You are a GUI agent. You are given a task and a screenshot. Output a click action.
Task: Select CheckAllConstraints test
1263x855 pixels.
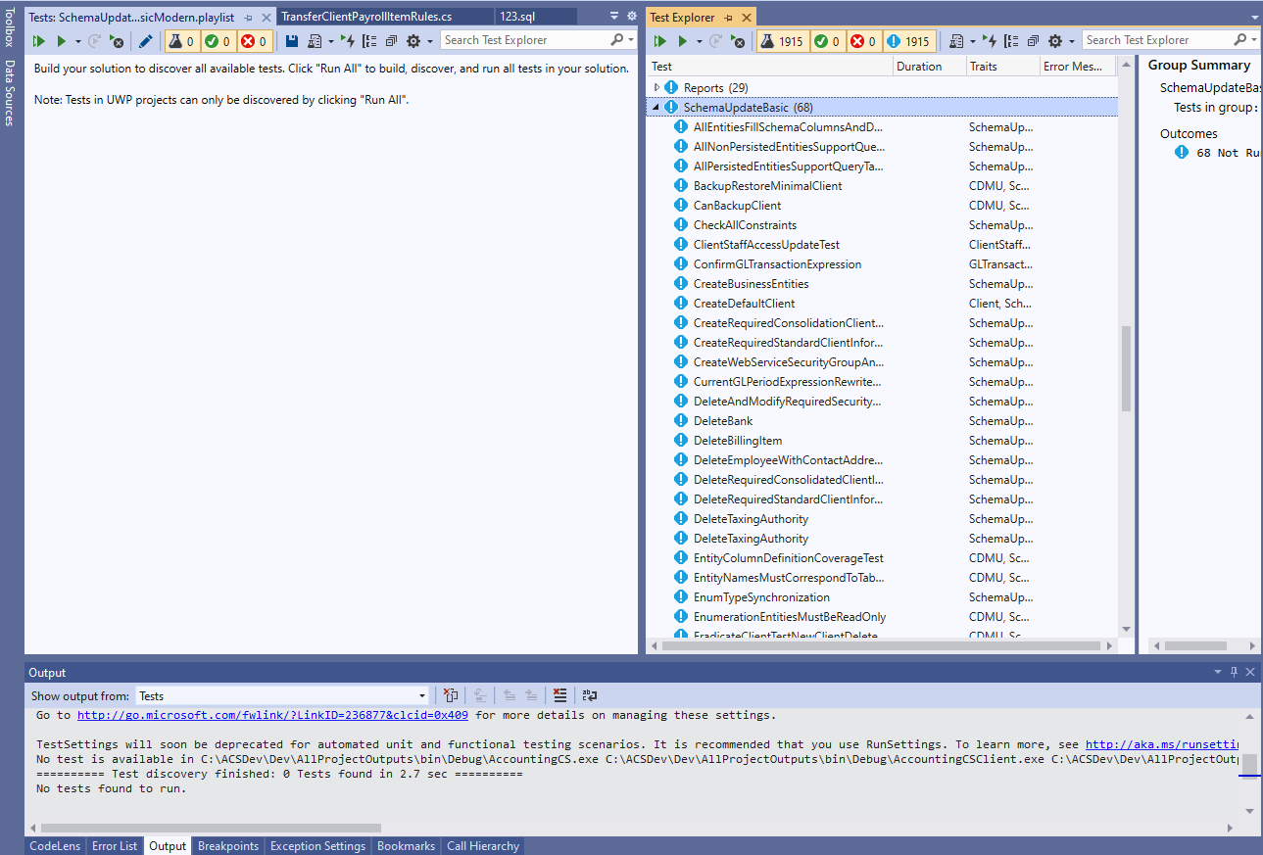pos(745,225)
